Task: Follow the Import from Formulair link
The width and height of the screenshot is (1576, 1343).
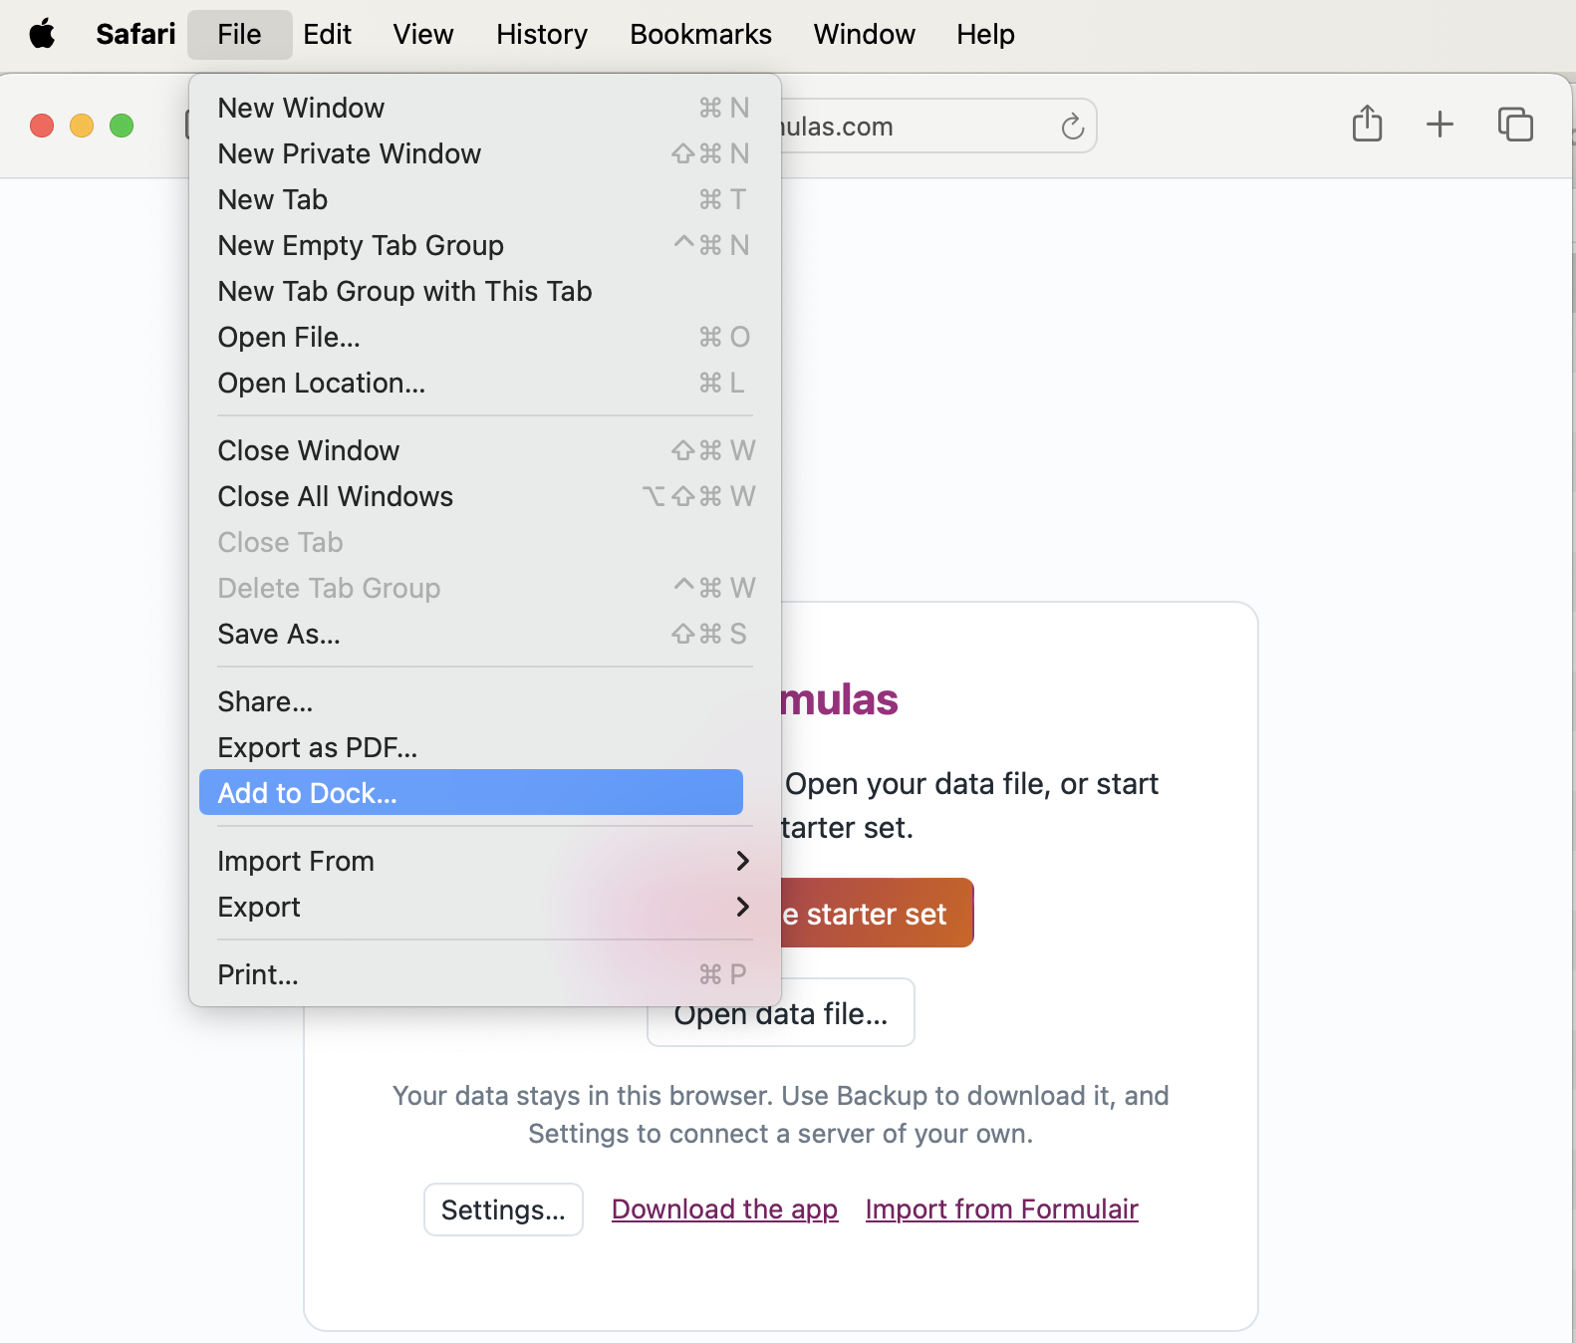Action: point(1001,1209)
